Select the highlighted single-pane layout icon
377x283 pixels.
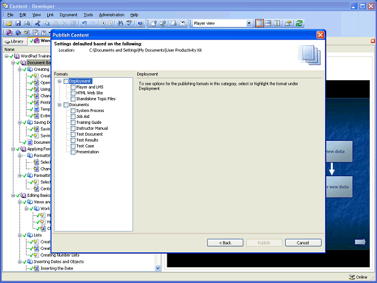coord(259,24)
